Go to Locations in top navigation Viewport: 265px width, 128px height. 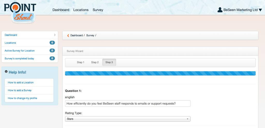(81, 10)
